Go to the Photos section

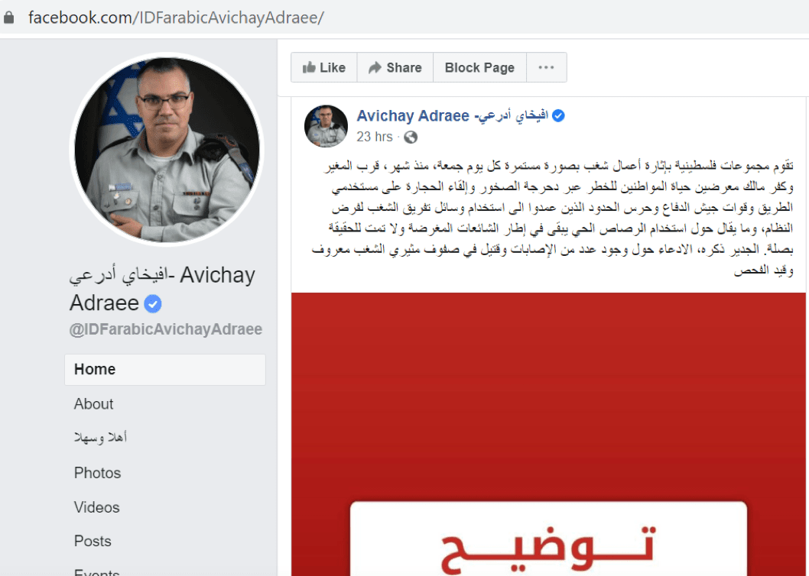tap(98, 473)
